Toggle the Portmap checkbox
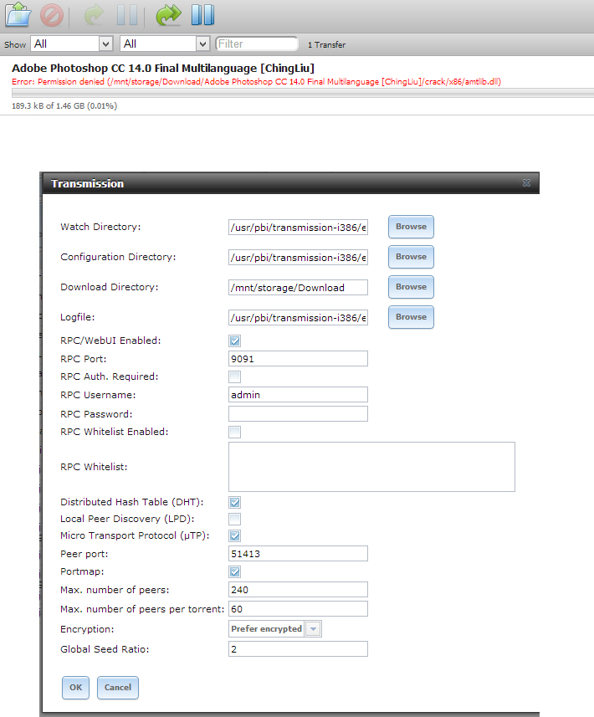 [x=234, y=571]
